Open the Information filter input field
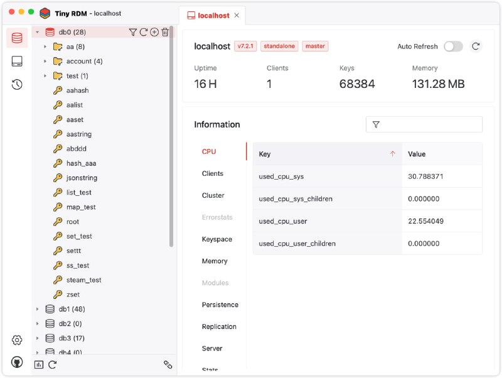 pyautogui.click(x=424, y=124)
